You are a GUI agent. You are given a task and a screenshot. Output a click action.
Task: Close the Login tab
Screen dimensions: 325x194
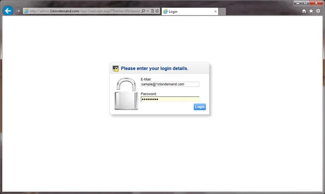pyautogui.click(x=215, y=11)
